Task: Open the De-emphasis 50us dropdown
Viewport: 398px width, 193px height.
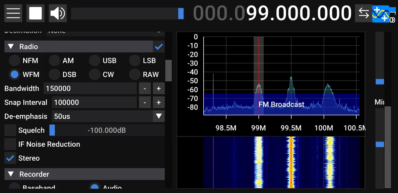Action: [x=108, y=116]
